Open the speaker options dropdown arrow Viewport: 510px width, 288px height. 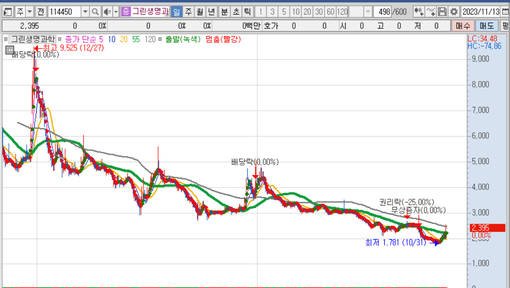coord(116,12)
